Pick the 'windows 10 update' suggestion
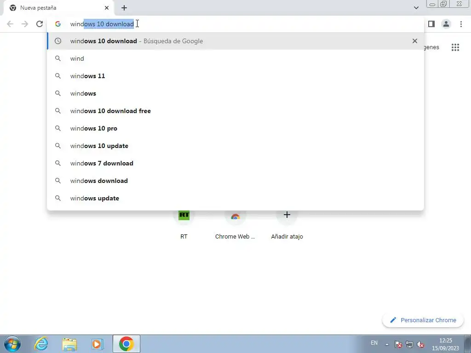This screenshot has height=353, width=471. coord(235,146)
